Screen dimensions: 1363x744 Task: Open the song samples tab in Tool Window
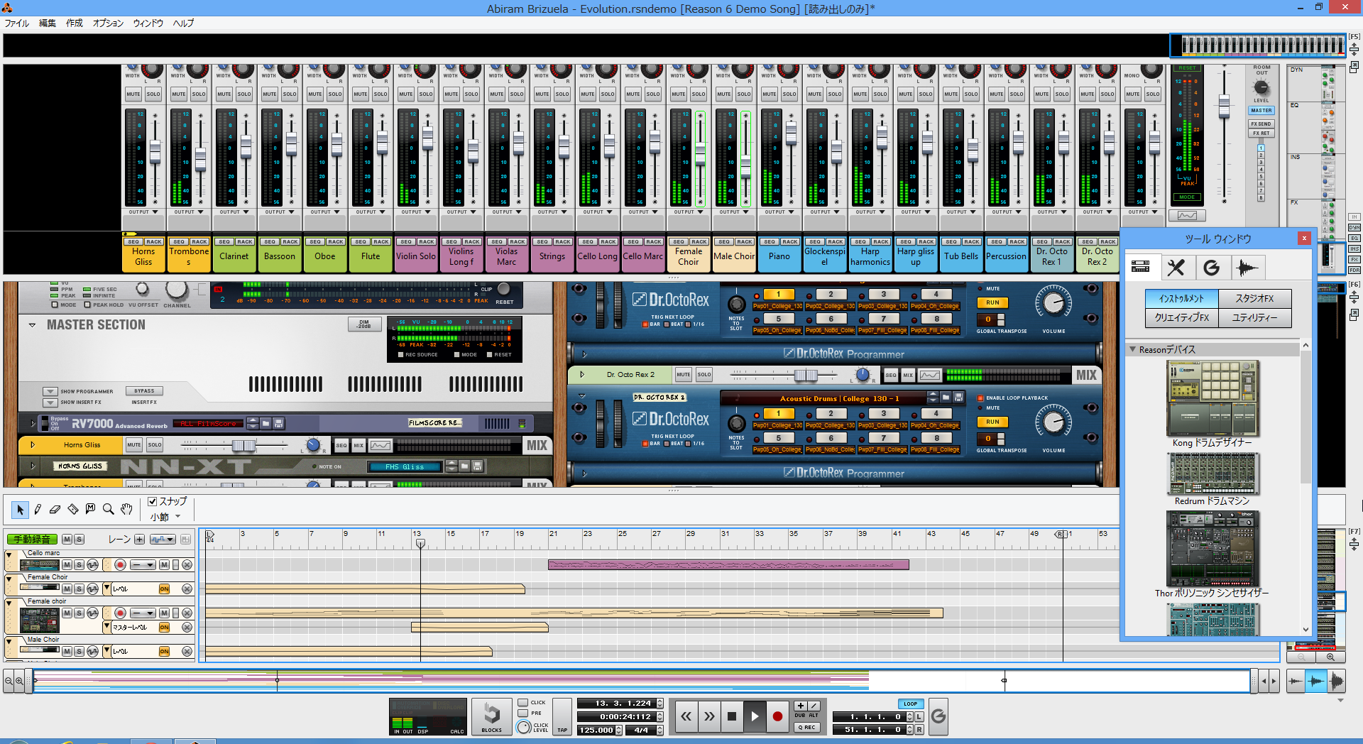click(1247, 267)
